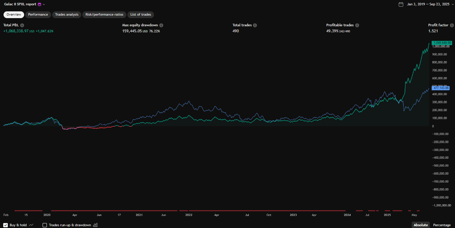Show the List of trades tab
The width and height of the screenshot is (455, 228).
coord(141,15)
